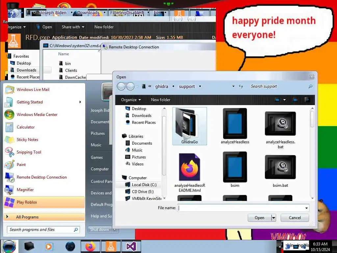
Task: Click the search magnifier in Open dialog
Action: 310,86
